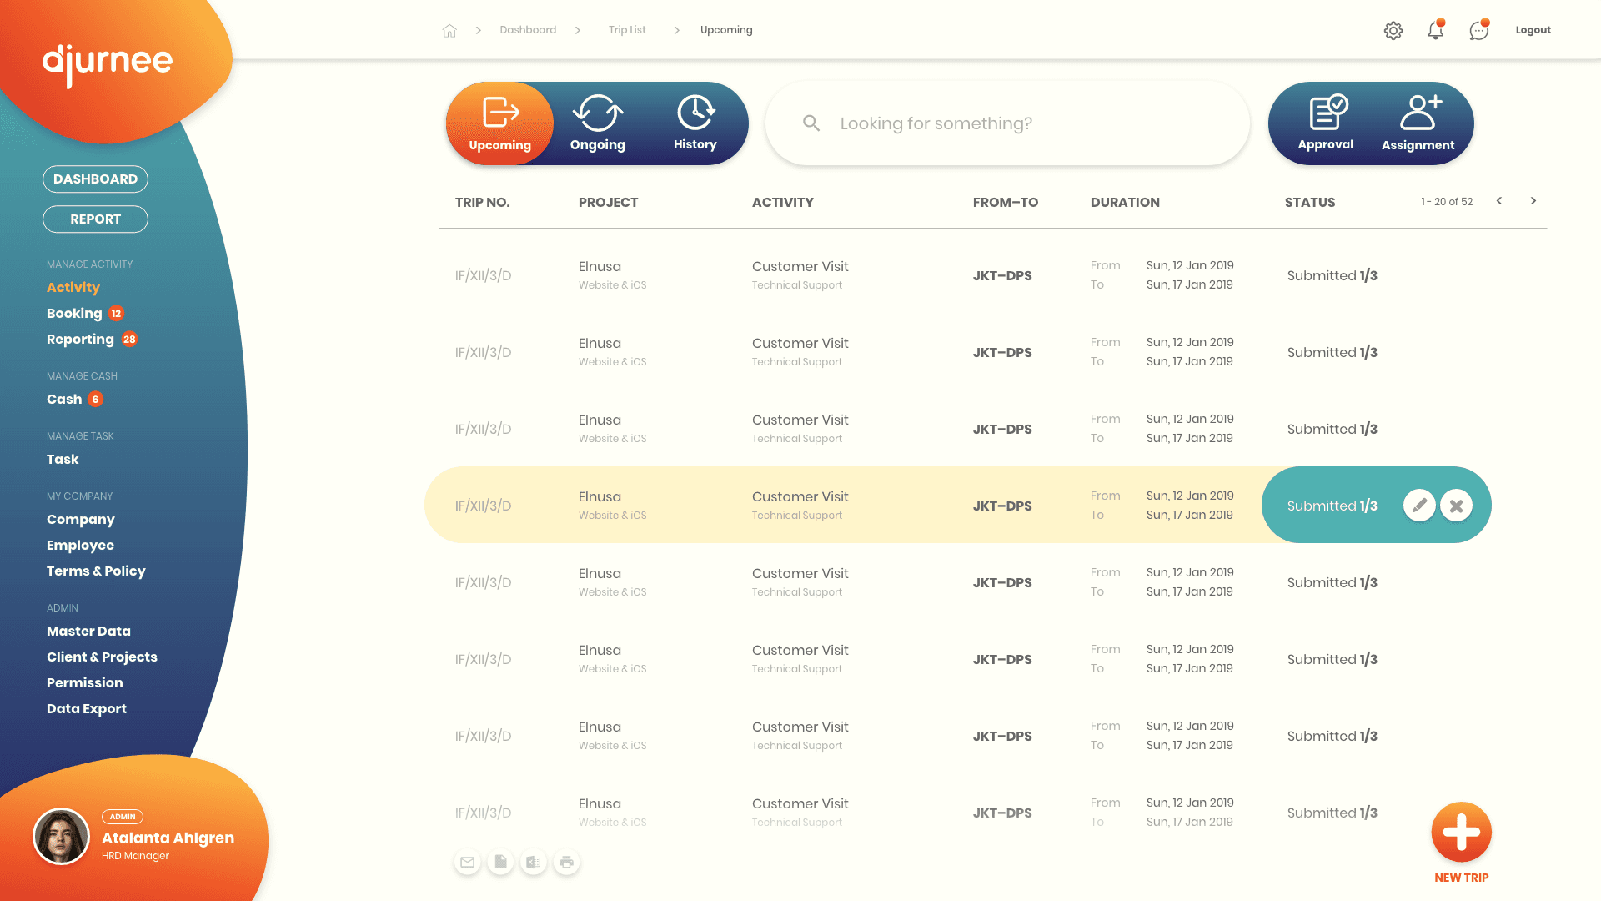Open Booking in the sidebar
1601x901 pixels.
[x=74, y=314]
